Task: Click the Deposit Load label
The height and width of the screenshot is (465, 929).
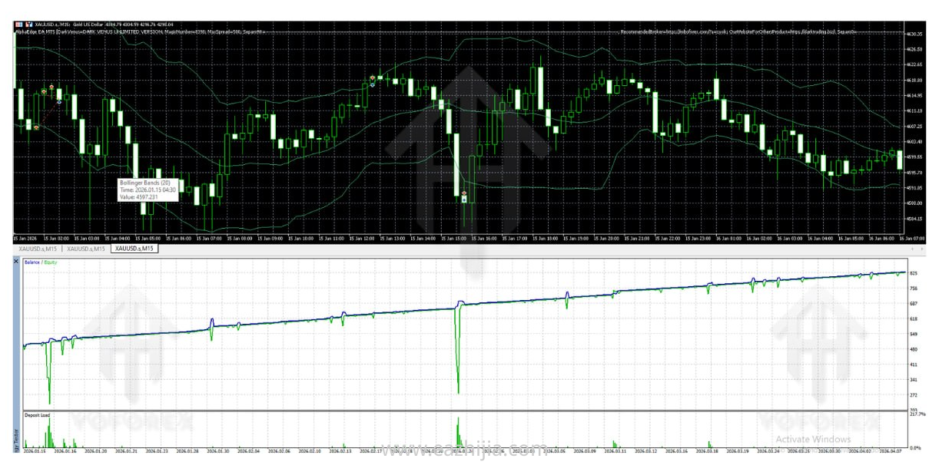Action: click(37, 414)
